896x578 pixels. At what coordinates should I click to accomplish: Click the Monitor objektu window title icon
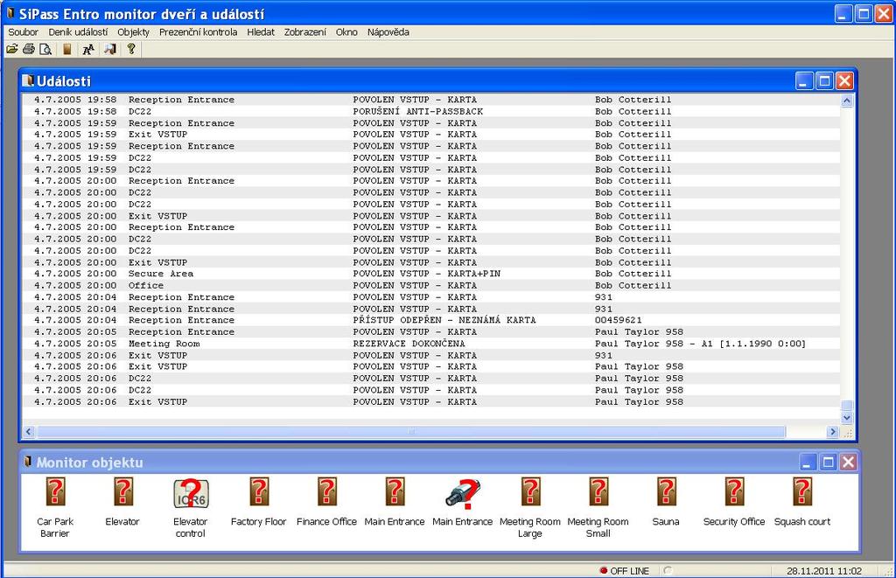tap(28, 462)
